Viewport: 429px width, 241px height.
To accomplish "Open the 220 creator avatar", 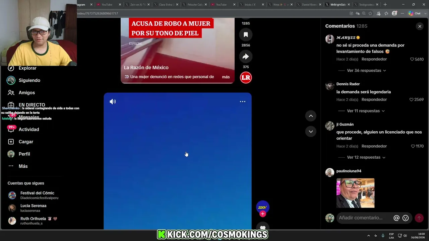I will click(x=263, y=208).
